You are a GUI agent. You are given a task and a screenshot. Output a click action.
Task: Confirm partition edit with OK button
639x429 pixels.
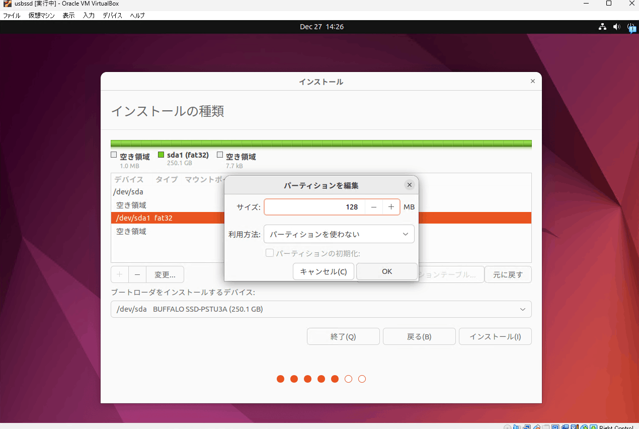(x=387, y=271)
